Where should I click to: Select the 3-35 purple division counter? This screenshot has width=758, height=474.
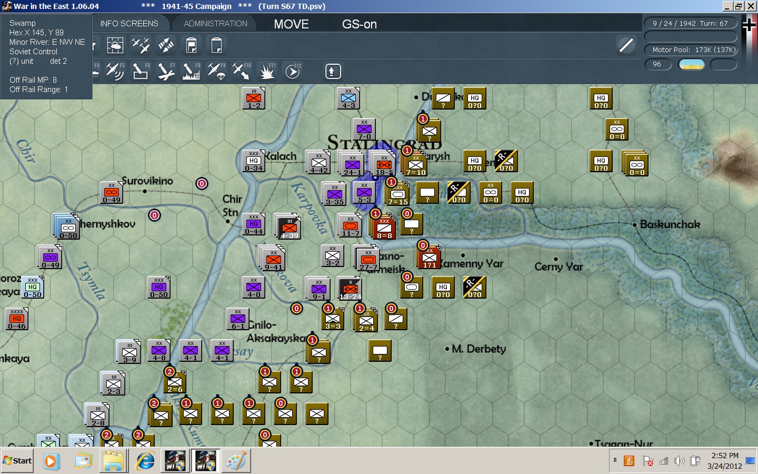[x=335, y=194]
